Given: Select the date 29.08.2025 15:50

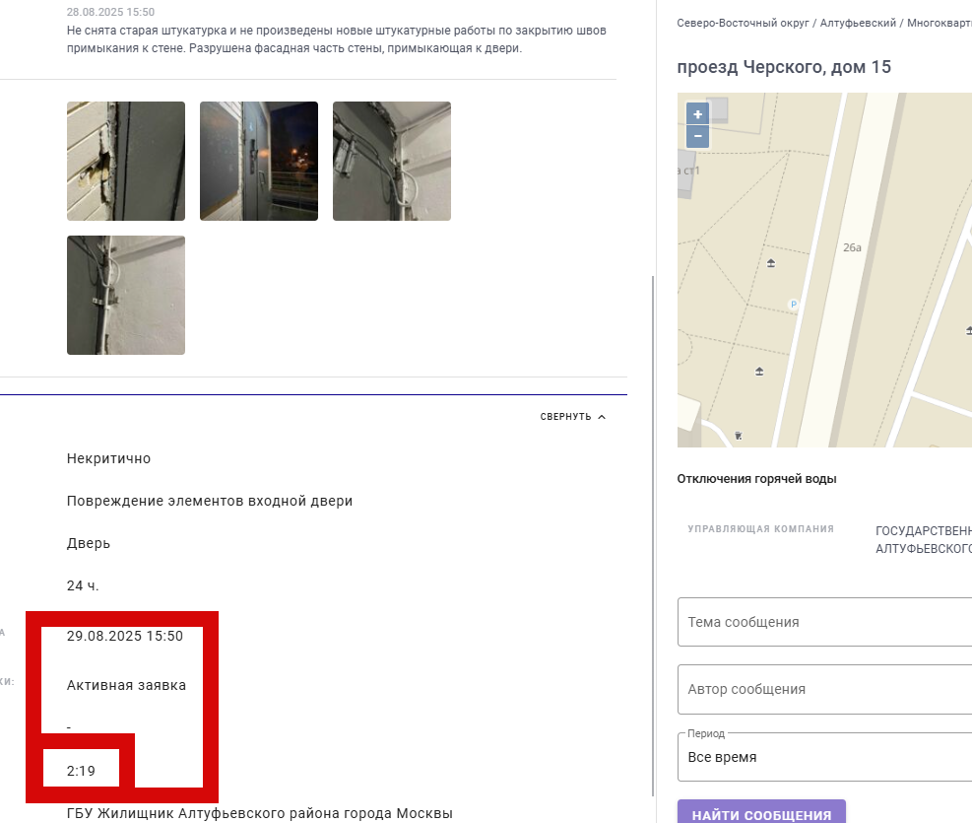Looking at the screenshot, I should coord(125,637).
